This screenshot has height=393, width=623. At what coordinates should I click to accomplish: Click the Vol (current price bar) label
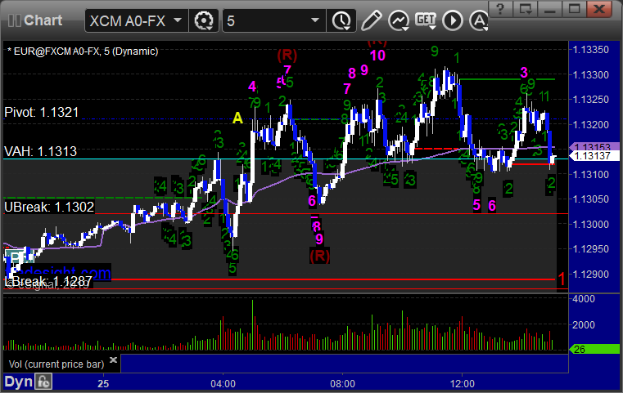pos(56,364)
